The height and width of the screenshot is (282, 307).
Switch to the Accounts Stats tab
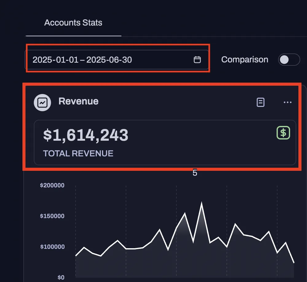pos(73,23)
